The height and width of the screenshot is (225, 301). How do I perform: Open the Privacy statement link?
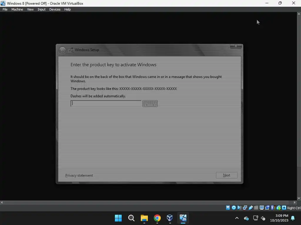[x=79, y=175]
